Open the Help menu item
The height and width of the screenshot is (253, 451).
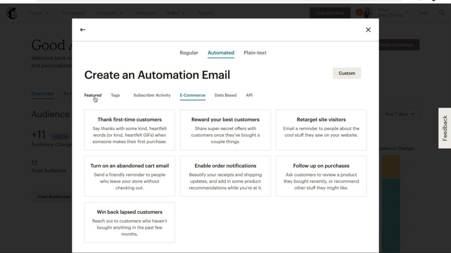point(423,13)
